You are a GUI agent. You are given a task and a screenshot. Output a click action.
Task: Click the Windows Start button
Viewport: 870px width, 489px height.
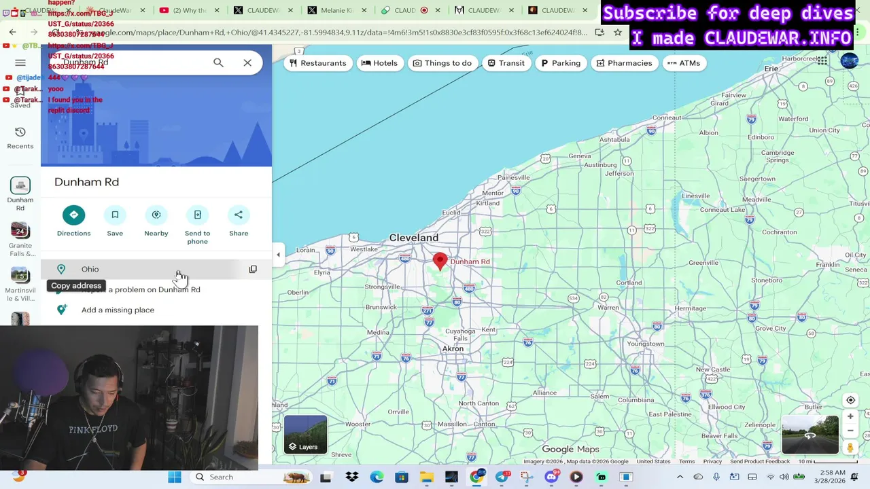[175, 477]
